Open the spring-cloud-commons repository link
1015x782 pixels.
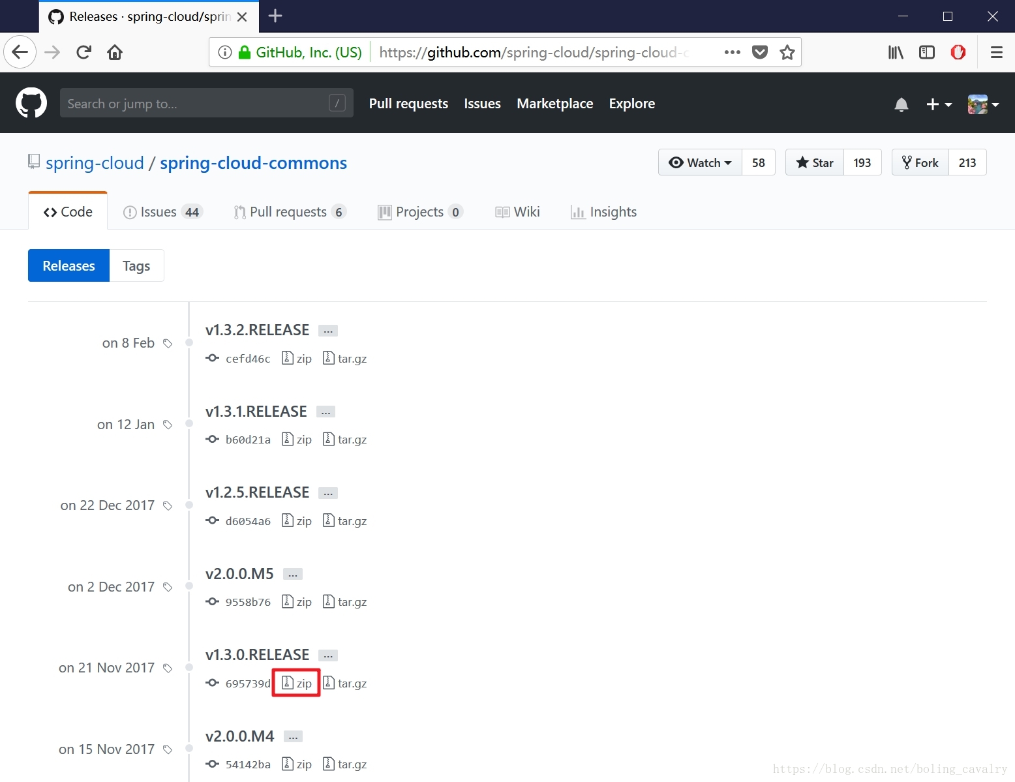(253, 162)
